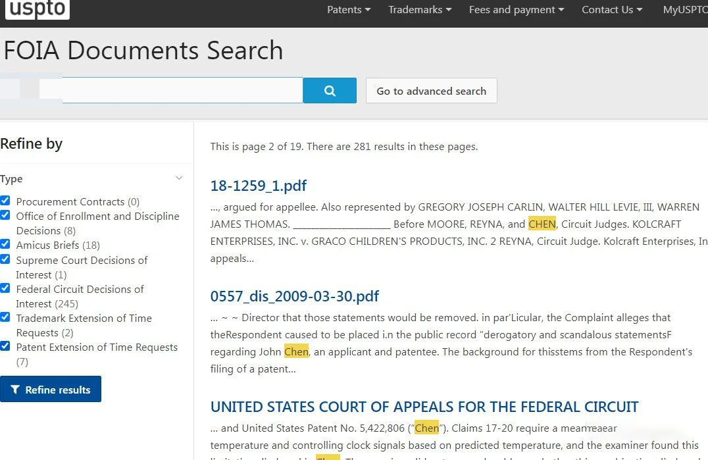Screen dimensions: 708x460
Task: Open the Patents dropdown menu
Action: (x=349, y=9)
